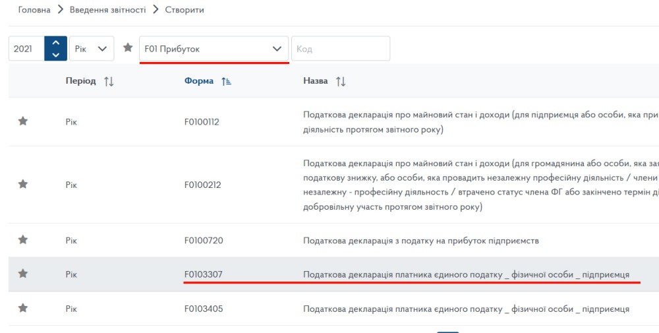Click the 2021 year input field
Screen dimensions: 659x333
pyautogui.click(x=26, y=49)
